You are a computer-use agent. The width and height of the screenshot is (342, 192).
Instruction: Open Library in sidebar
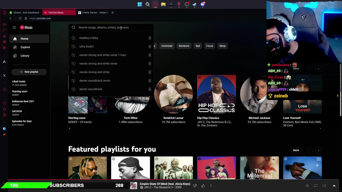[x=29, y=56]
